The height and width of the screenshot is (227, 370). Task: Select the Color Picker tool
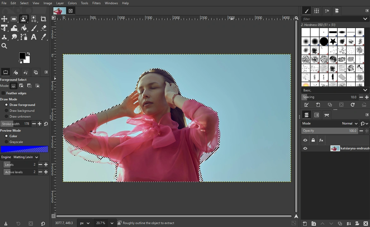43,37
